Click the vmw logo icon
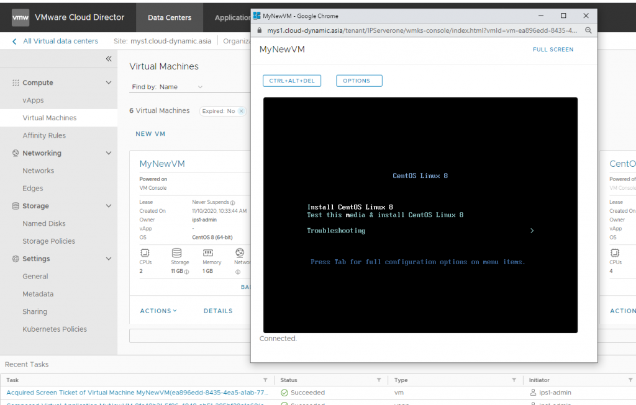Viewport: 636px width, 405px height. coord(20,17)
